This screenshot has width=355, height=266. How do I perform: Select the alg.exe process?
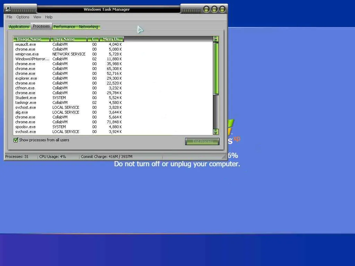point(68,112)
